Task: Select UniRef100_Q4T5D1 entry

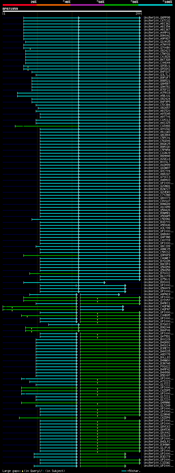Action: [157, 336]
